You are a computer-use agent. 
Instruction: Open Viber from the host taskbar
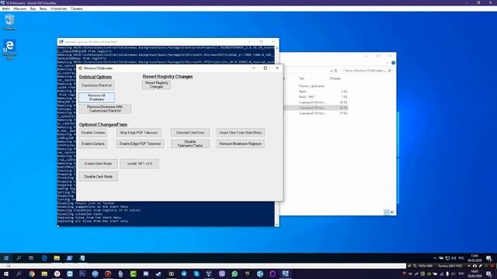pyautogui.click(x=222, y=274)
